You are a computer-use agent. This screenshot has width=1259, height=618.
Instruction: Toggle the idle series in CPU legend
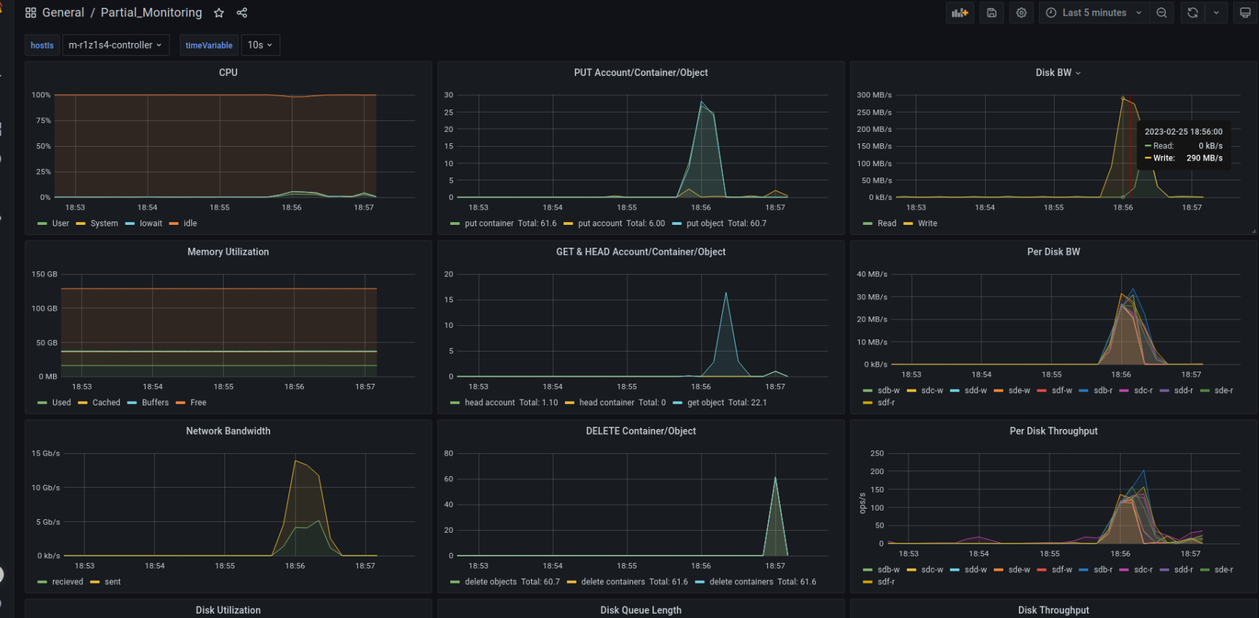(189, 223)
